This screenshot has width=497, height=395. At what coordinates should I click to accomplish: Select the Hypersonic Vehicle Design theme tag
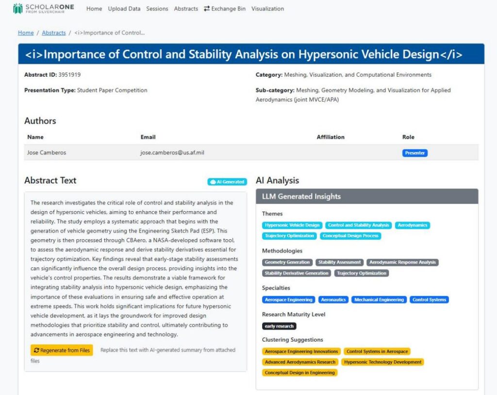[292, 225]
